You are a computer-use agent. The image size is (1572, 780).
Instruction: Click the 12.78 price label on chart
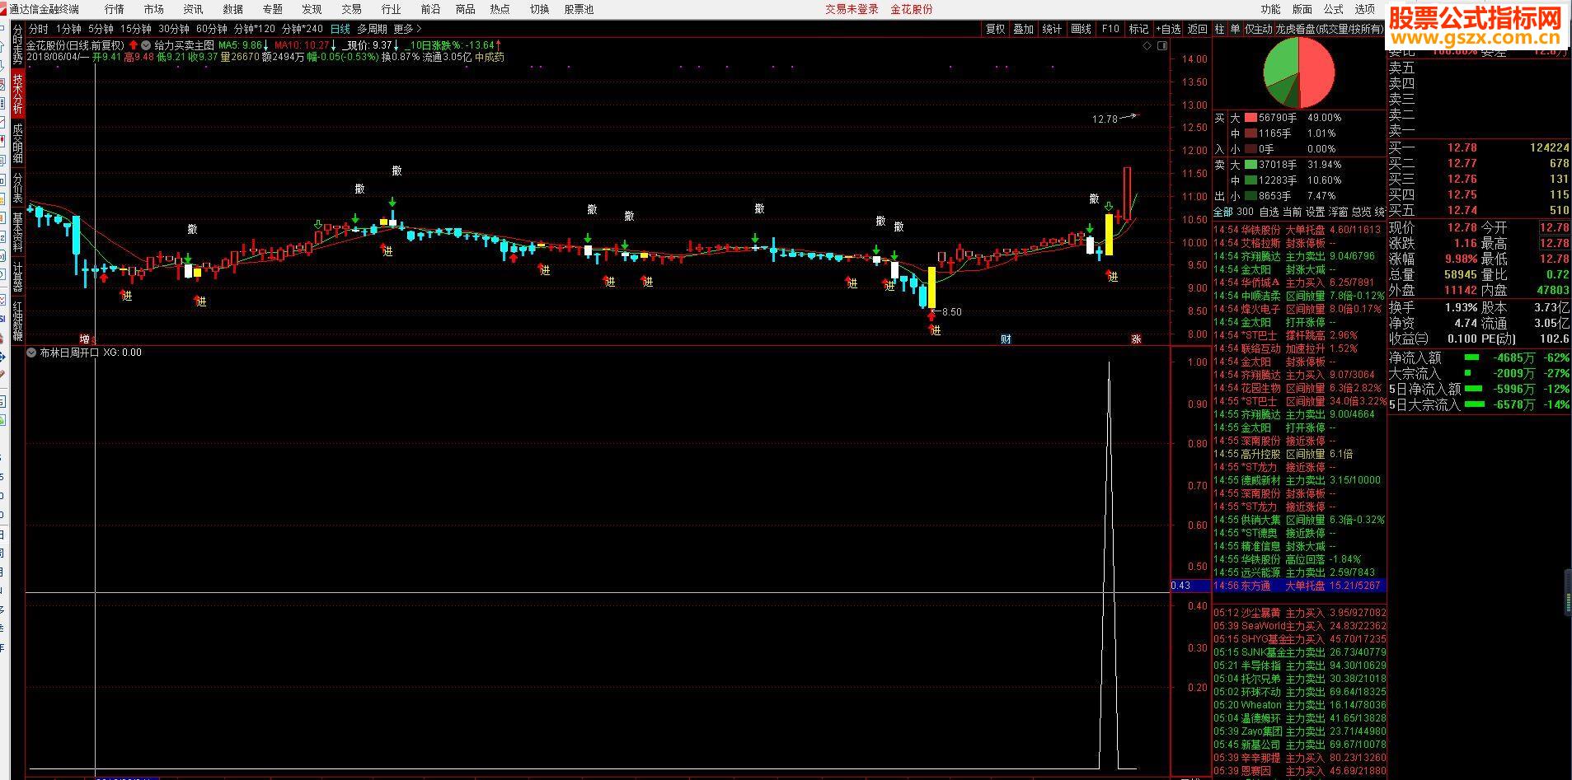coord(1105,119)
